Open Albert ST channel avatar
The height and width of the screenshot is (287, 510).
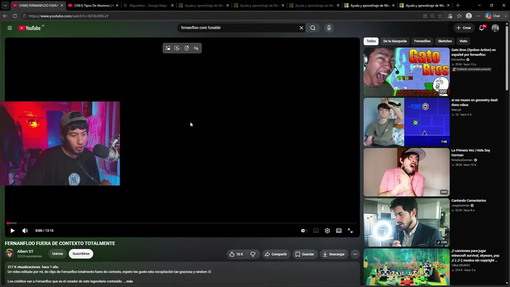(10, 253)
